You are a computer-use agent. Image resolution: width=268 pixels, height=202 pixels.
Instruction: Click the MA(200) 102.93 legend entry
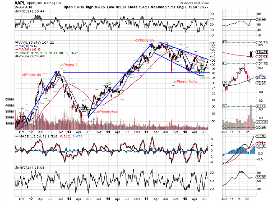click(x=28, y=50)
